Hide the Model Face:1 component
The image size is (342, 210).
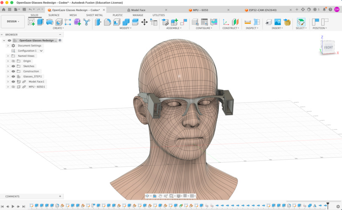[13, 82]
